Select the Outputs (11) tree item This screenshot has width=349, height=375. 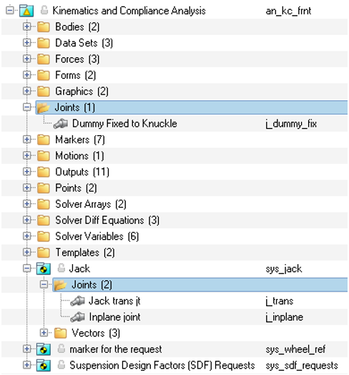pyautogui.click(x=82, y=172)
